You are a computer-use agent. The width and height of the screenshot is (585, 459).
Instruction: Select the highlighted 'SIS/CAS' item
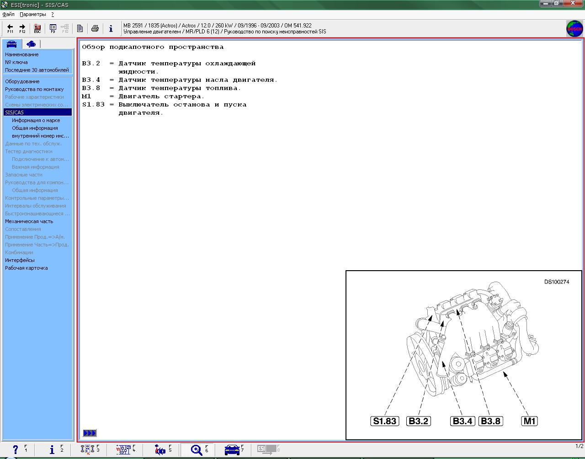38,112
